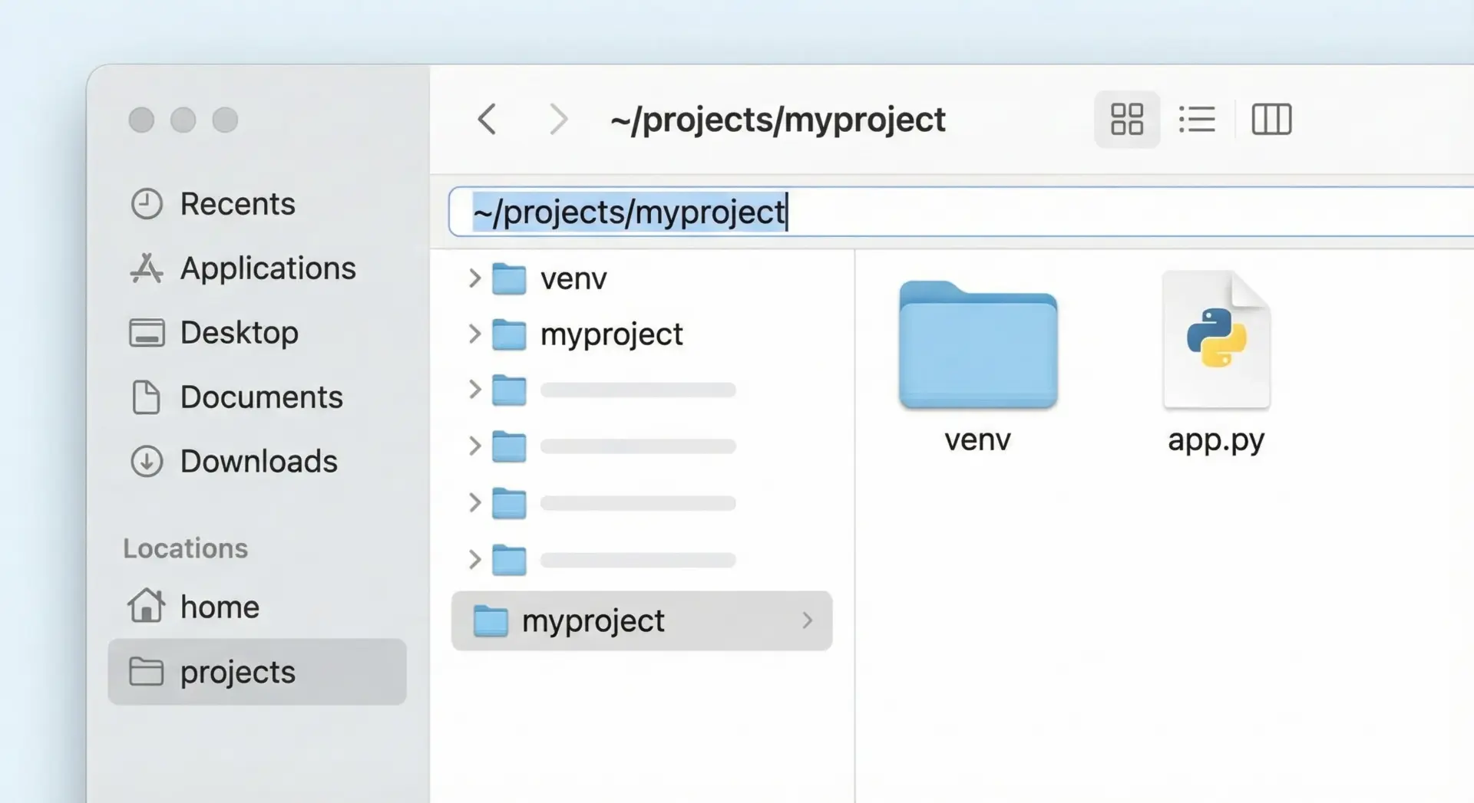
Task: Click the Desktop sidebar icon
Action: (147, 333)
